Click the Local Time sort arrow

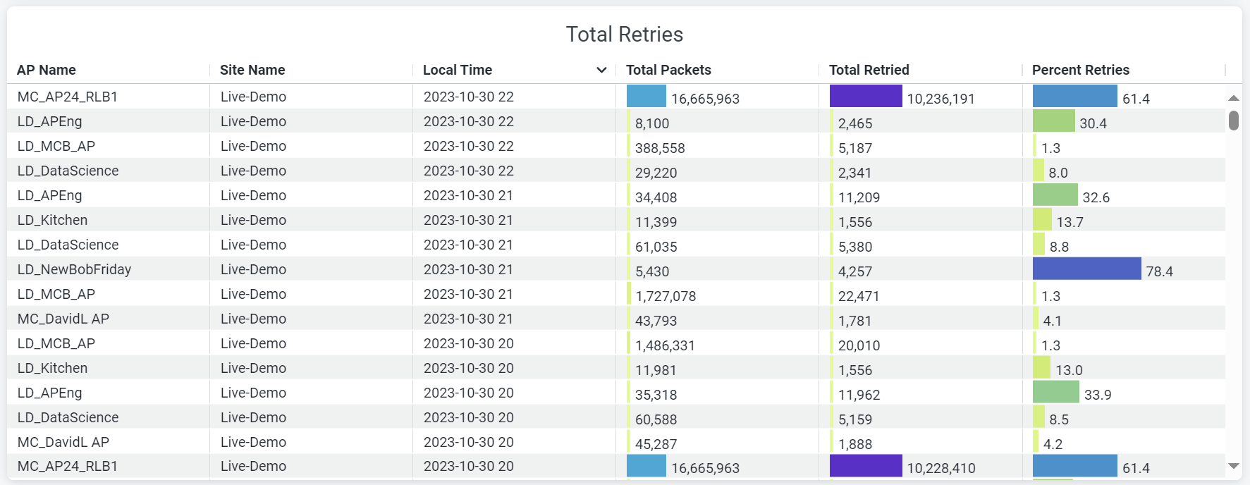tap(601, 70)
